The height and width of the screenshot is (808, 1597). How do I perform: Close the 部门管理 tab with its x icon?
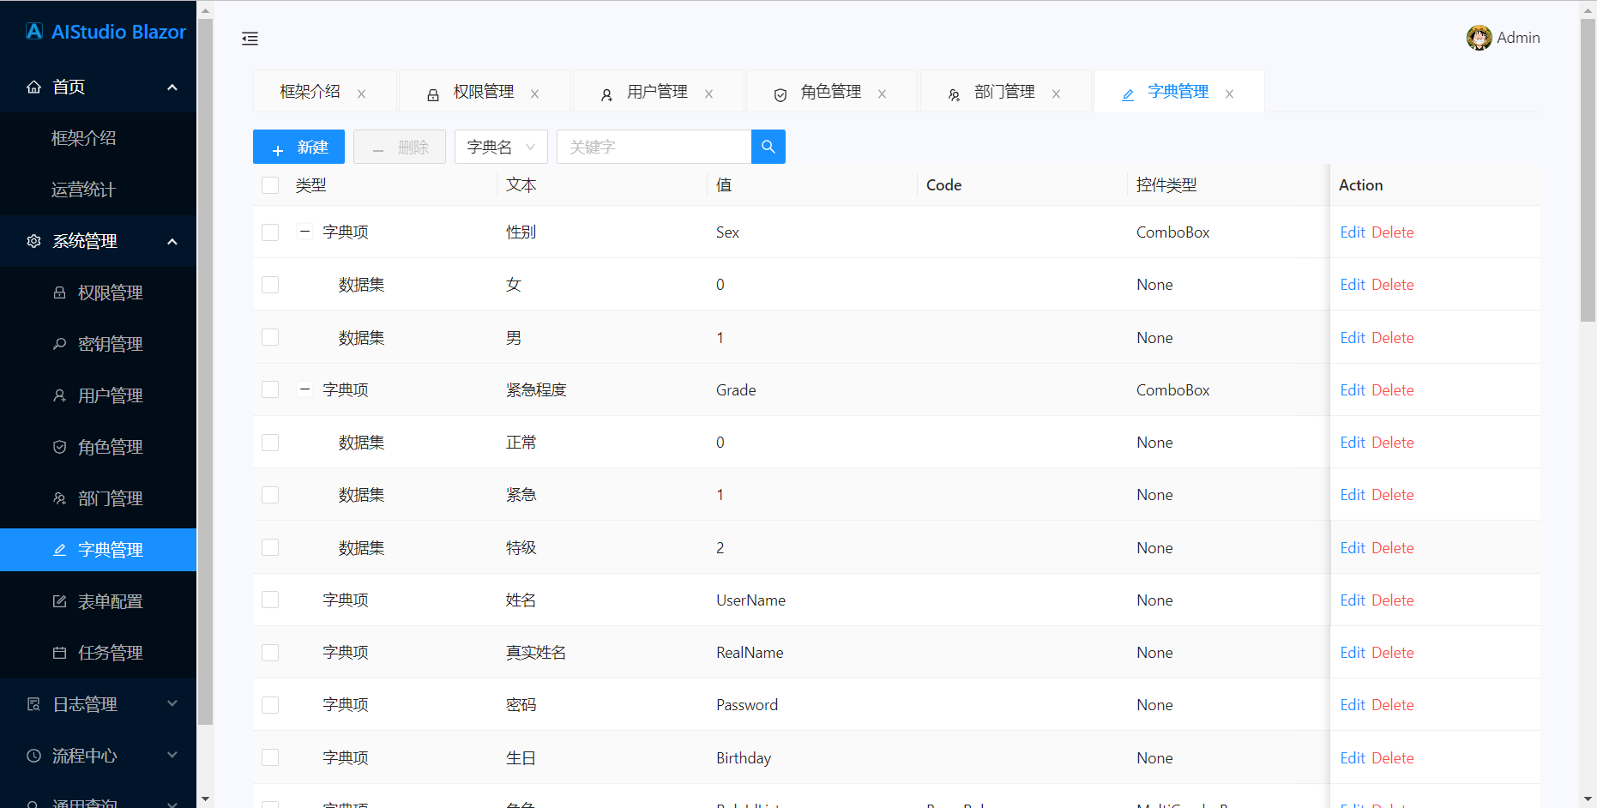click(1056, 93)
